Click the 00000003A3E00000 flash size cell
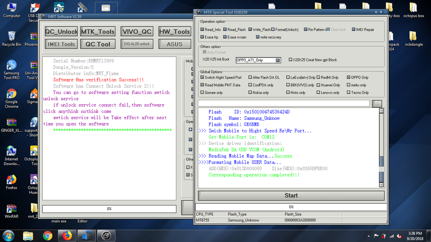The image size is (431, 242). pyautogui.click(x=312, y=220)
